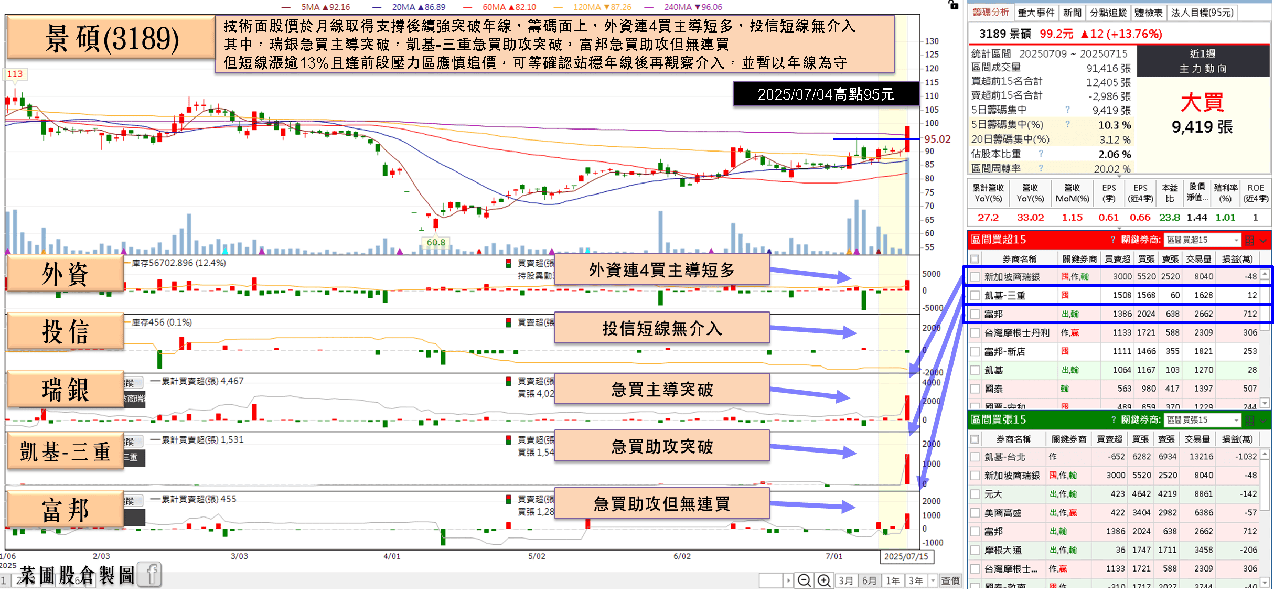Viewport: 1274px width, 603px height.
Task: Click scroll-down arrow of 區間買超15 list
Action: [1265, 403]
